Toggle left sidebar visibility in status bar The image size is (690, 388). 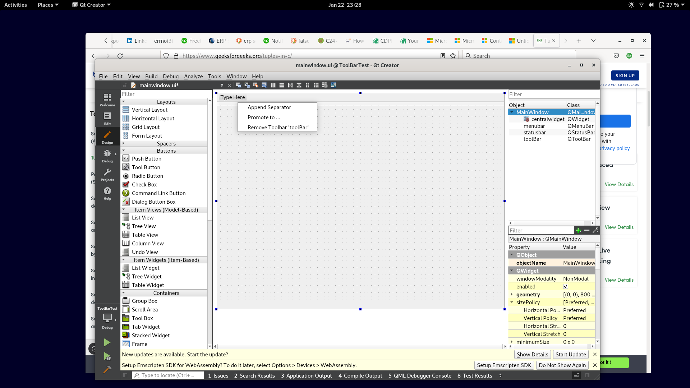[x=125, y=375]
